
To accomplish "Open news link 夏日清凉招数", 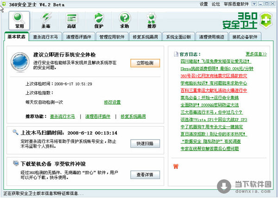I will coord(214,134).
